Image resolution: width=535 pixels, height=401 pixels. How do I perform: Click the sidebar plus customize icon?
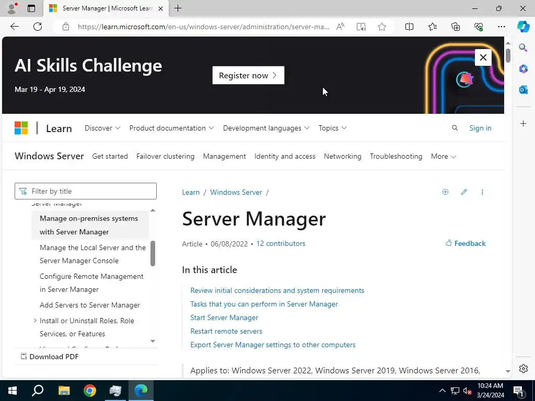[x=523, y=123]
